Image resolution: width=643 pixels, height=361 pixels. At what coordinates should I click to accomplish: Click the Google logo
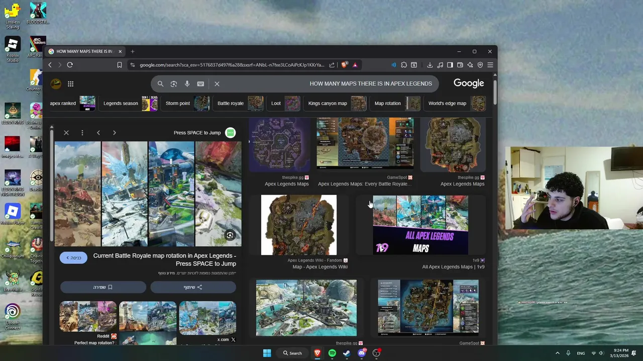click(469, 83)
